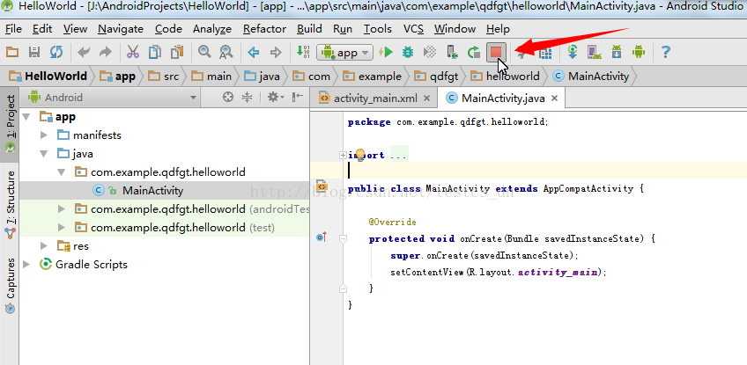The height and width of the screenshot is (365, 747).
Task: Open the VCS menu
Action: (x=413, y=29)
